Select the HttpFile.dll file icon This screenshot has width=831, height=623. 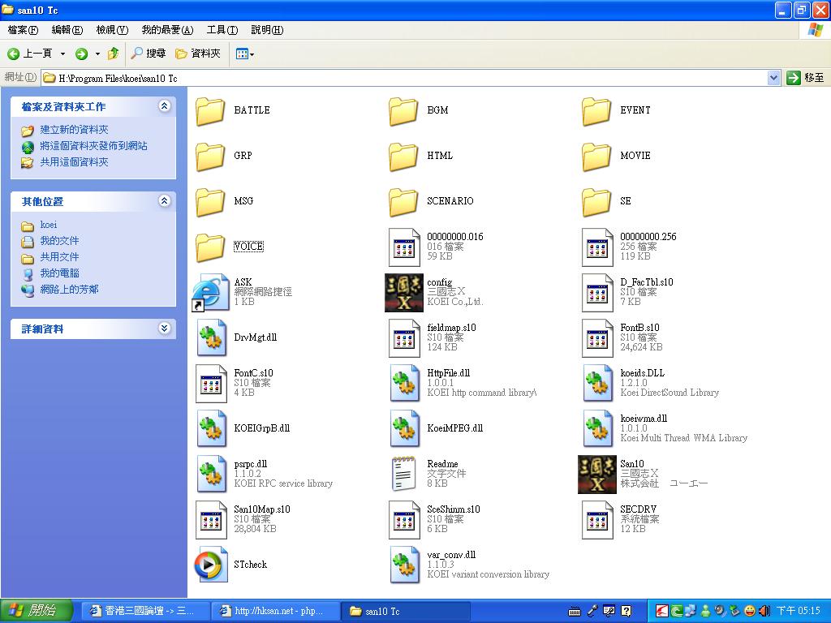coord(405,383)
